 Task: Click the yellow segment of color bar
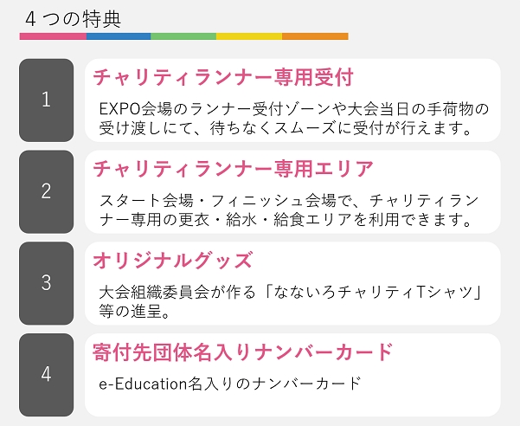tap(249, 36)
